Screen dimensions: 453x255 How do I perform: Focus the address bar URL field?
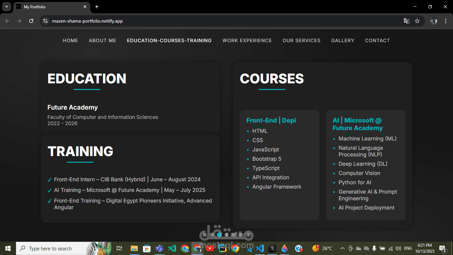click(x=226, y=21)
